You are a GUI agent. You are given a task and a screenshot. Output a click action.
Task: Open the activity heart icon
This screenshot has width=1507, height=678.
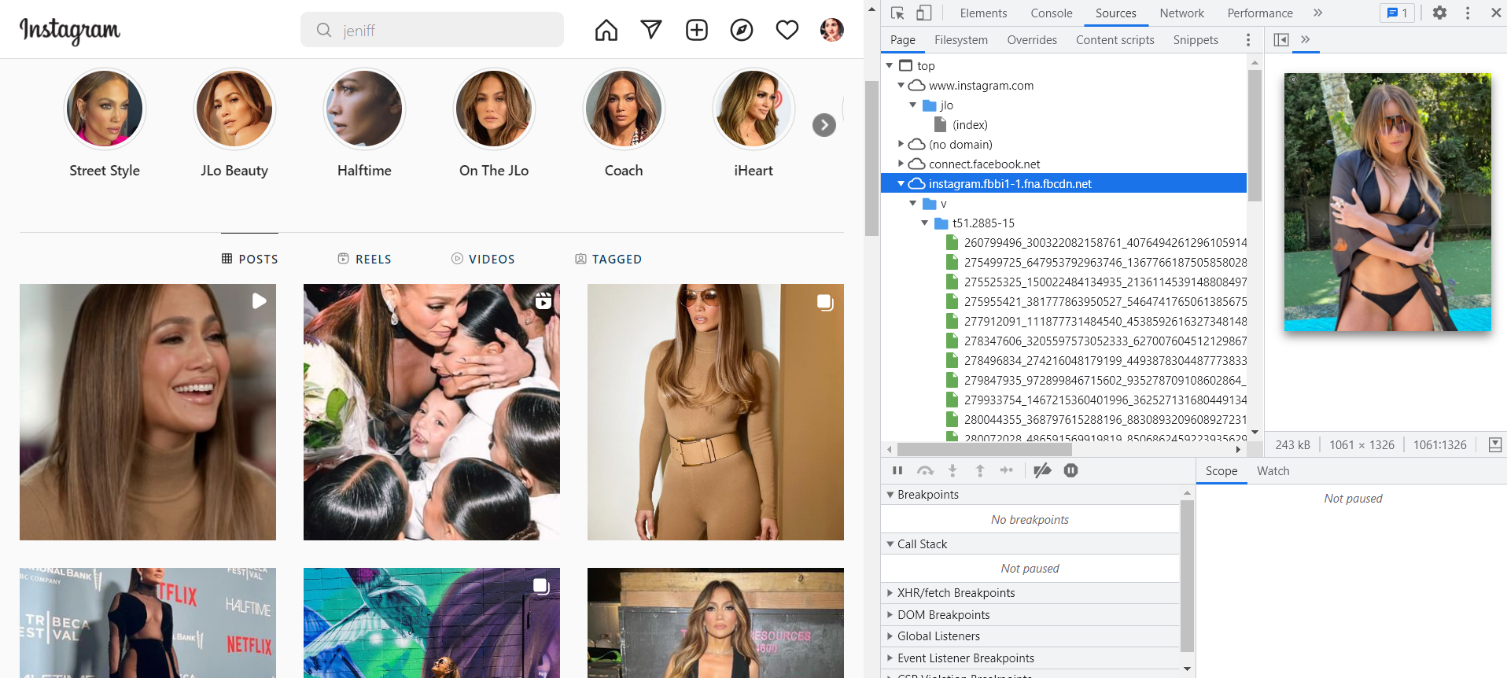[787, 30]
